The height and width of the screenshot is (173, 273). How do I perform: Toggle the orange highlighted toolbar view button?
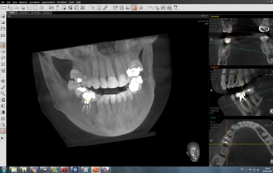[x=134, y=8]
